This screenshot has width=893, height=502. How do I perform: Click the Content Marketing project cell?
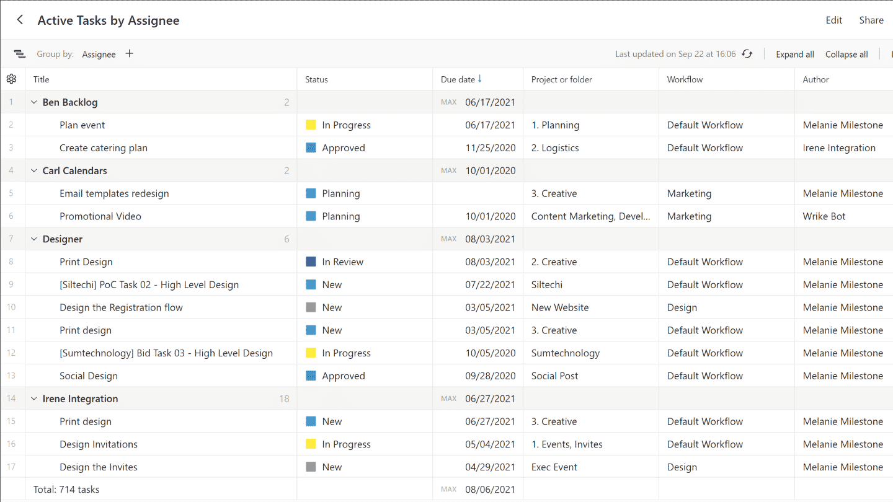pyautogui.click(x=591, y=216)
